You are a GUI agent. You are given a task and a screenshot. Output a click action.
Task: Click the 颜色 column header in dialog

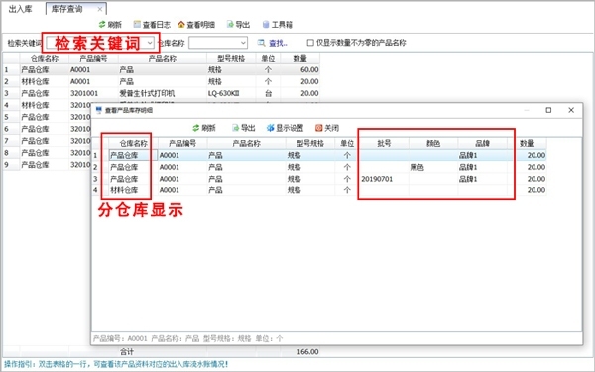(433, 144)
